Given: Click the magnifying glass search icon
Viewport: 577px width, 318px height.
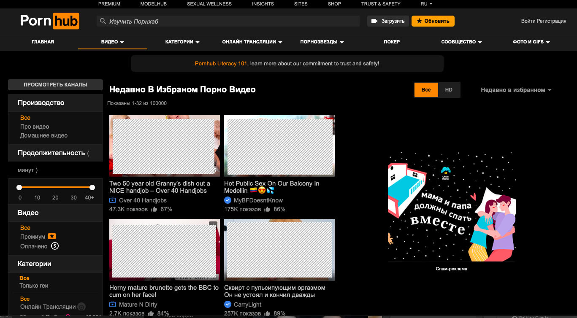Looking at the screenshot, I should [x=103, y=21].
